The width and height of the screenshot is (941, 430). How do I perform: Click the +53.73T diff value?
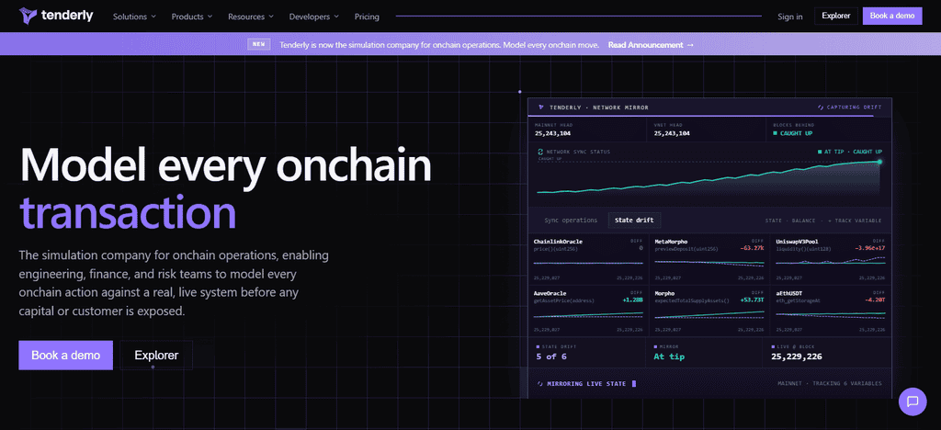click(x=752, y=300)
